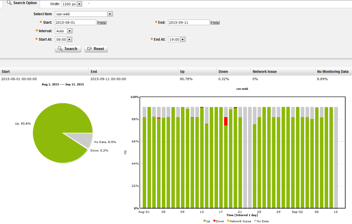
Task: Select the 2015-09-11 00:00:00 end cell
Action: [x=108, y=79]
